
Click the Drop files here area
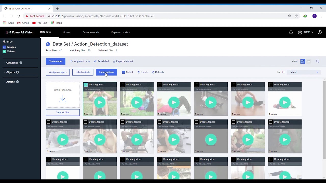63,95
